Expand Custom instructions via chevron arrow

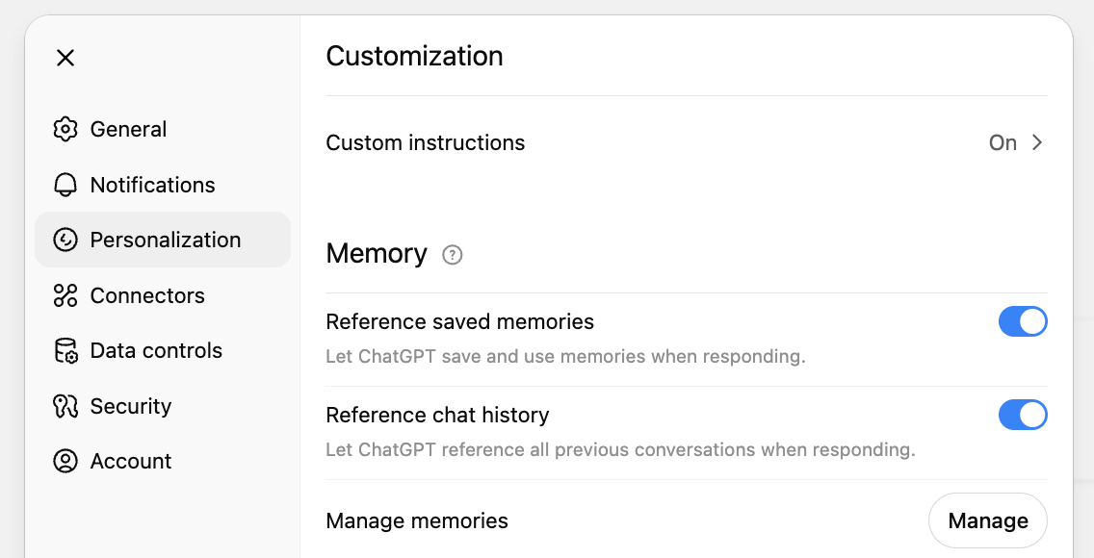tap(1037, 142)
